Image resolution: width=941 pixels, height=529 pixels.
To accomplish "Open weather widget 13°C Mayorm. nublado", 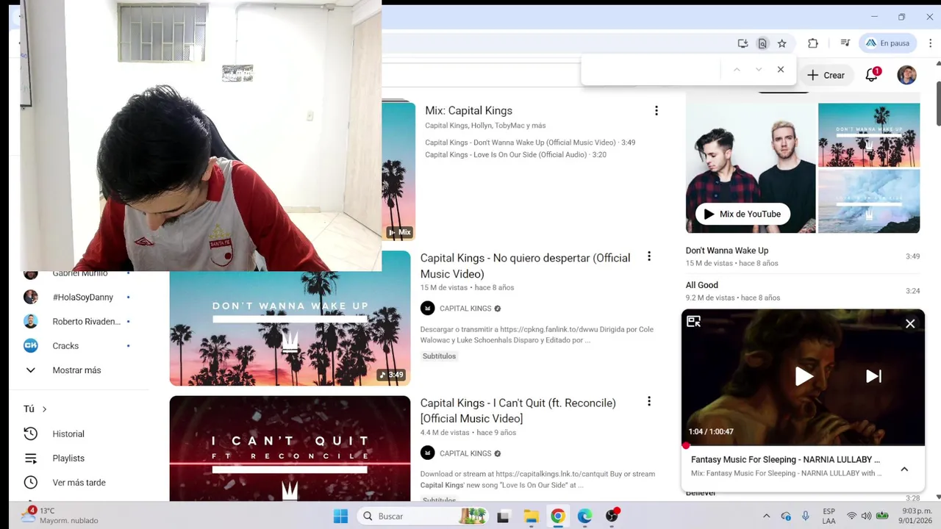I will [60, 516].
